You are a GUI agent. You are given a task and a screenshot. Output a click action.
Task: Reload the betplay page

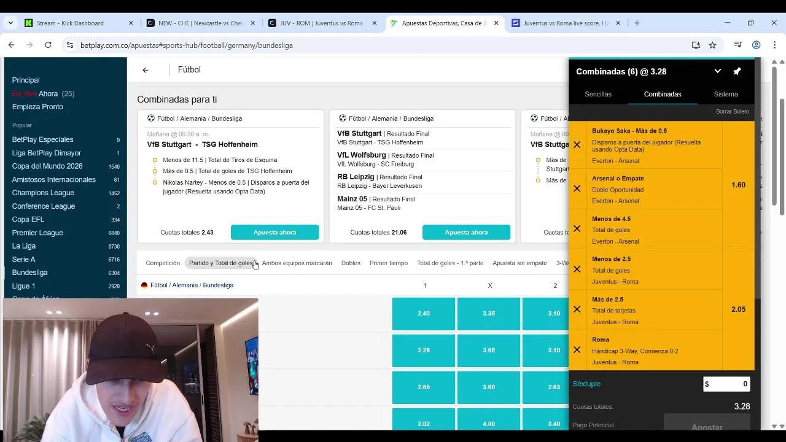[48, 45]
